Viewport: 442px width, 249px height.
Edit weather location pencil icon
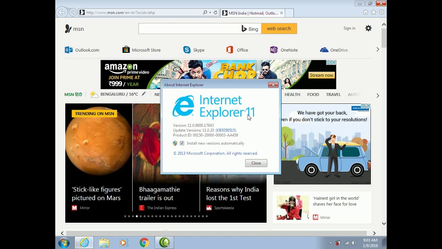tap(144, 94)
